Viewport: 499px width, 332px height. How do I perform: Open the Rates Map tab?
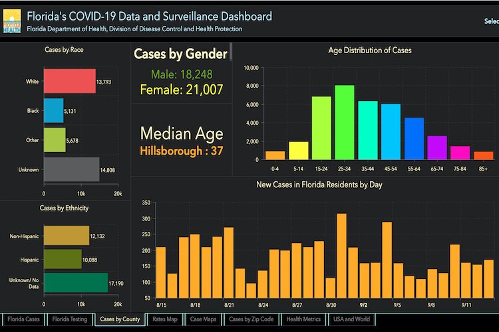click(x=164, y=319)
